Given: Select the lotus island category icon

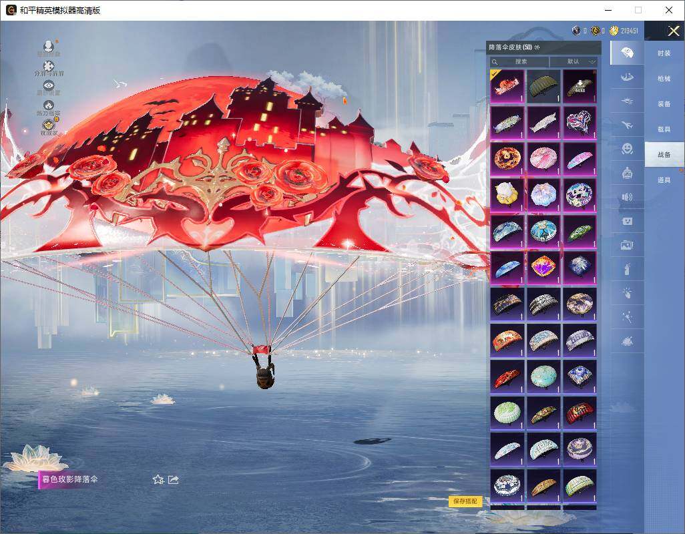Looking at the screenshot, I should point(627,342).
